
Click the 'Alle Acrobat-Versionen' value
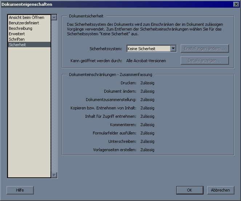(146, 61)
